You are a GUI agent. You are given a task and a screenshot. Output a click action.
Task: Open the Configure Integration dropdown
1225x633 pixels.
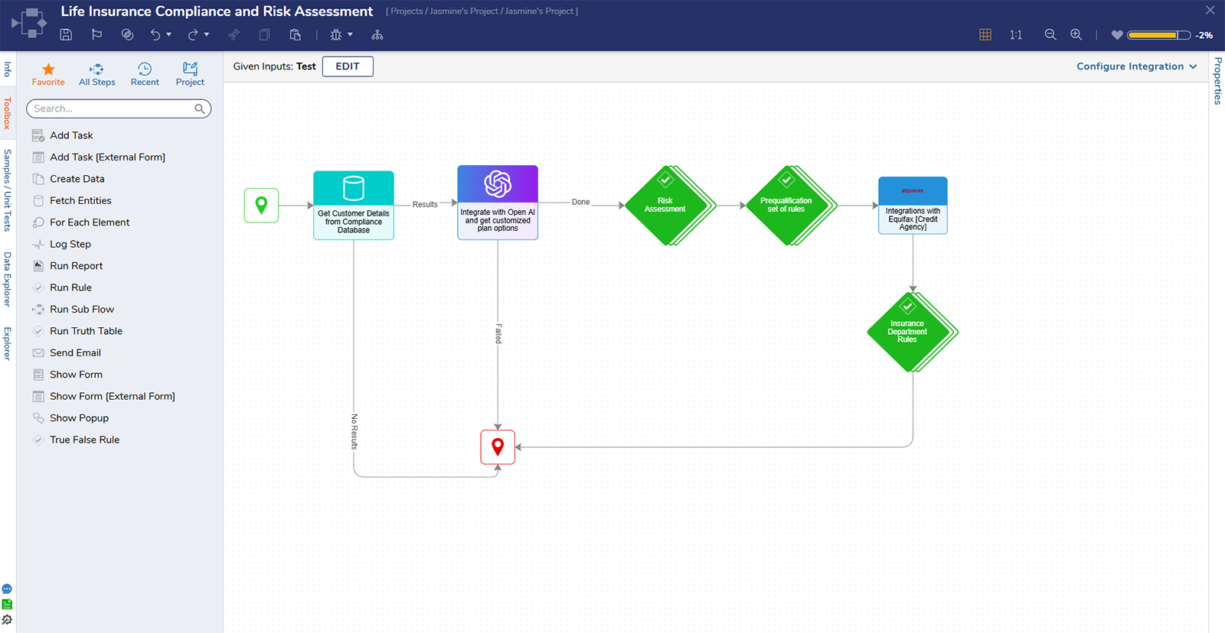click(1136, 67)
